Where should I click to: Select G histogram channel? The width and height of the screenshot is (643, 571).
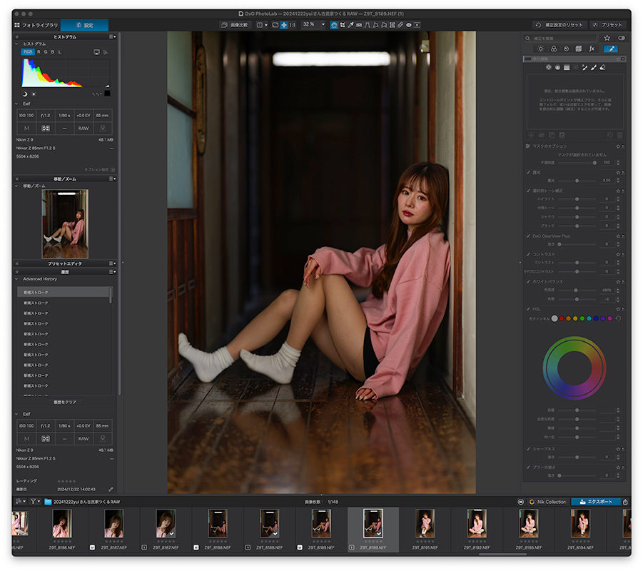(x=46, y=52)
